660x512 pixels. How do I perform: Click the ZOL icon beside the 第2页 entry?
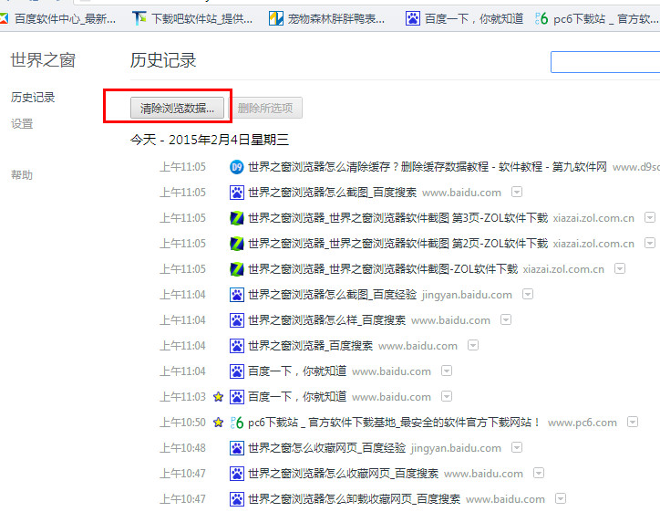237,244
